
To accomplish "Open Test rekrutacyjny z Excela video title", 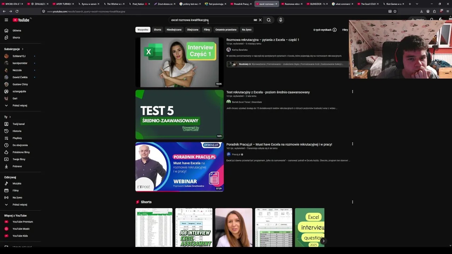I will pos(268,92).
